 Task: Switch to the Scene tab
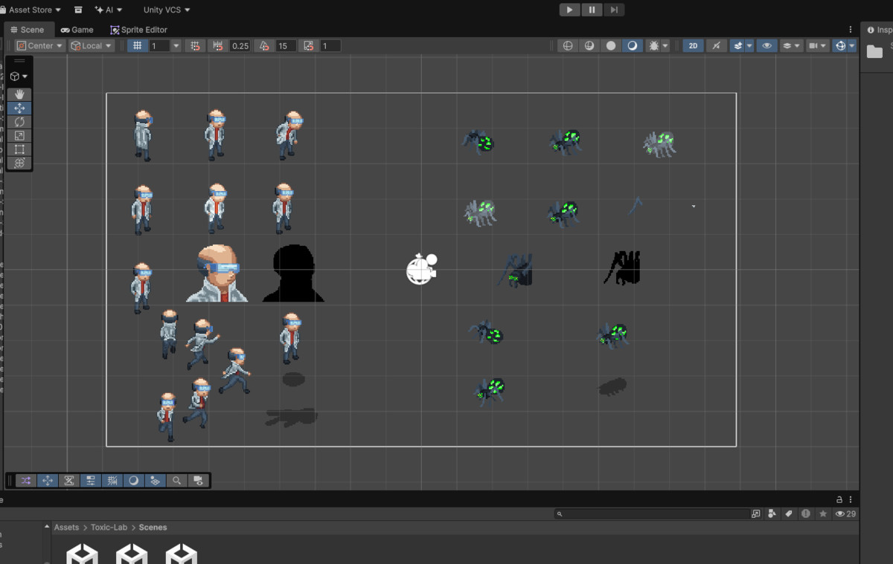tap(28, 30)
